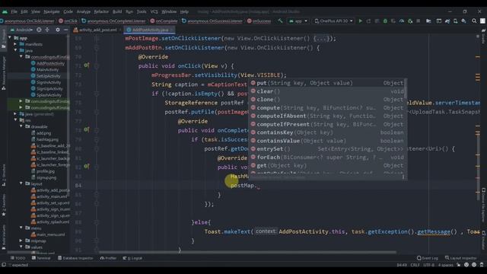487x274 pixels.
Task: Open Favorites star side panel
Action: coord(3,205)
